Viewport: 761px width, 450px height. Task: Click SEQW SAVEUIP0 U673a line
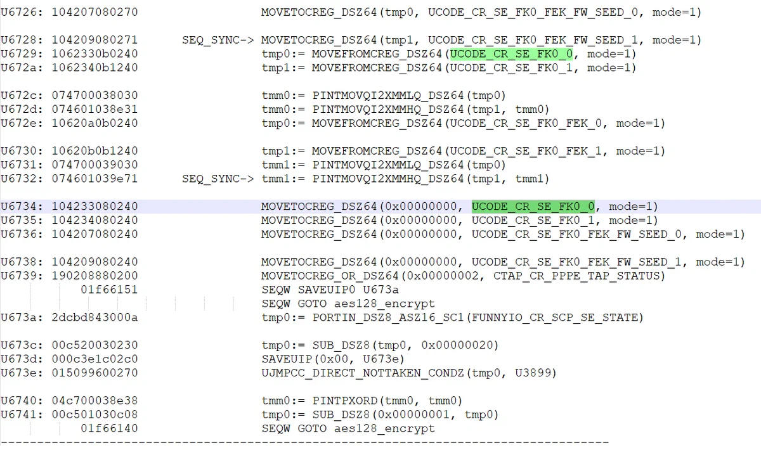pos(330,290)
